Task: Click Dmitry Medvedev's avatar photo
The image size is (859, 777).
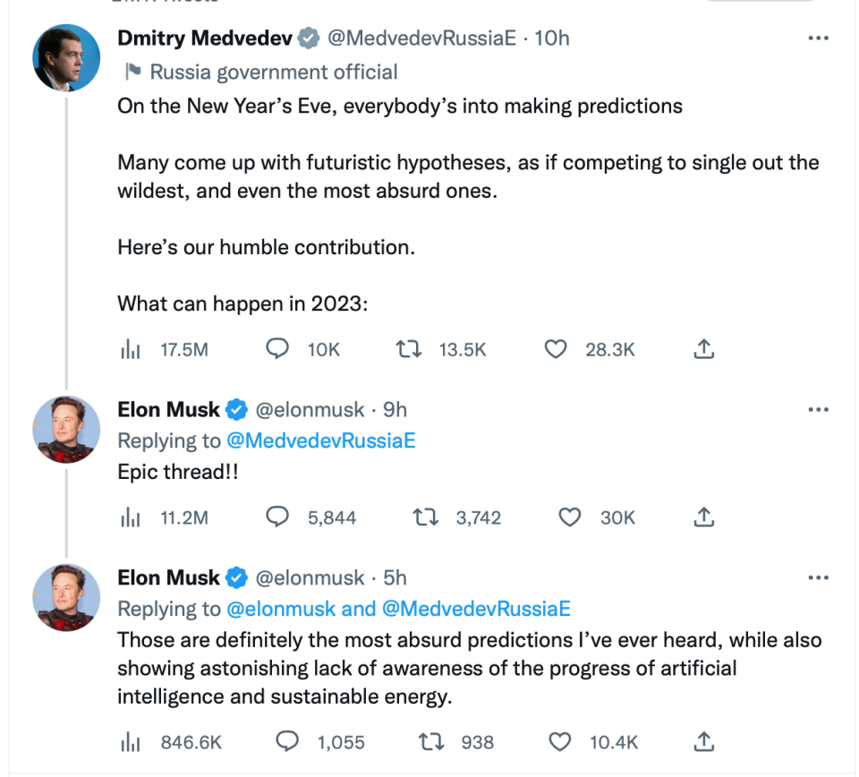Action: tap(66, 58)
